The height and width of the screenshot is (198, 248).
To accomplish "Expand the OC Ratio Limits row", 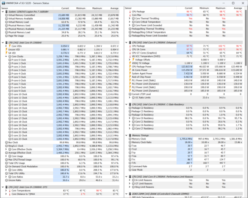I will point(130,98).
